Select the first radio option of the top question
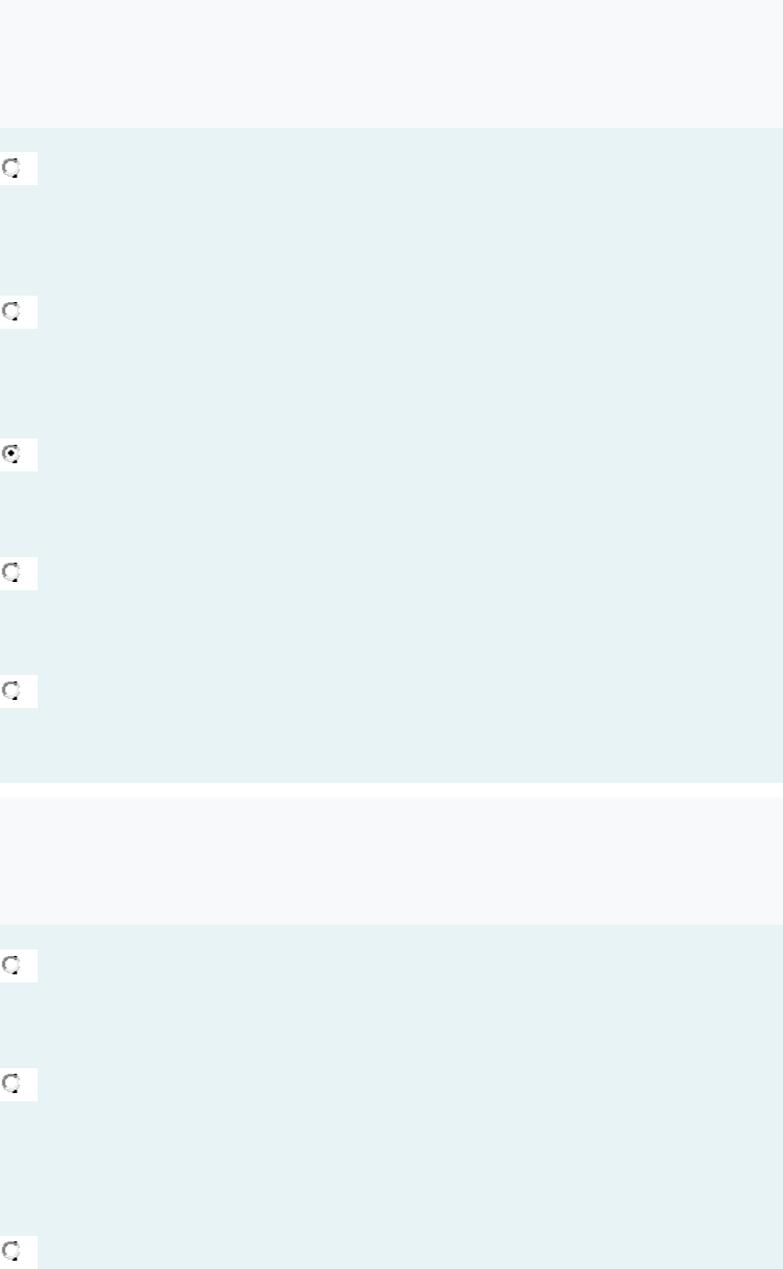783x1269 pixels. [11, 169]
